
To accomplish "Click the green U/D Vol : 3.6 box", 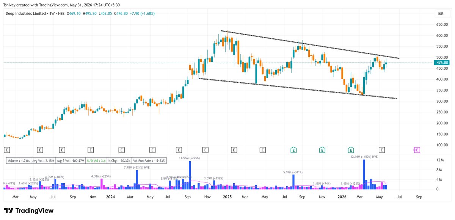I will [96, 161].
